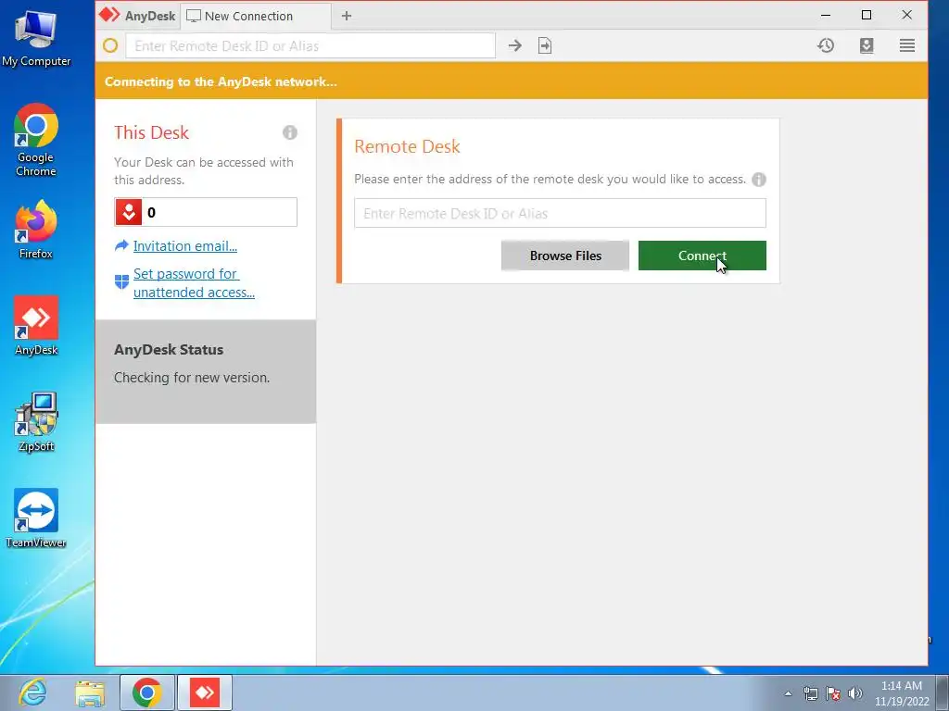This screenshot has height=711, width=949.
Task: Click the taskbar clock showing 1:14 AM
Action: pyautogui.click(x=902, y=693)
